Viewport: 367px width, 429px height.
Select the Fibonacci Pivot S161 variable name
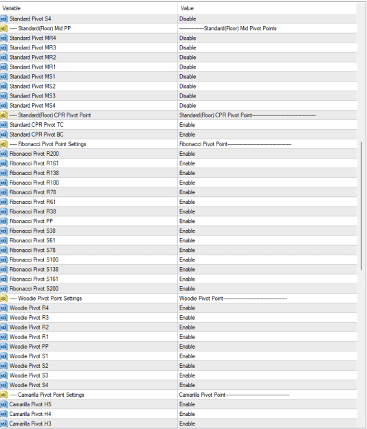[x=34, y=279]
